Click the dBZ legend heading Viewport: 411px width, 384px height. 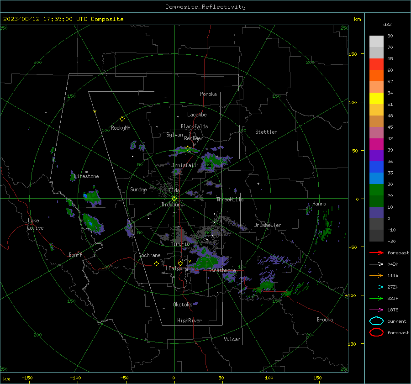(x=387, y=24)
